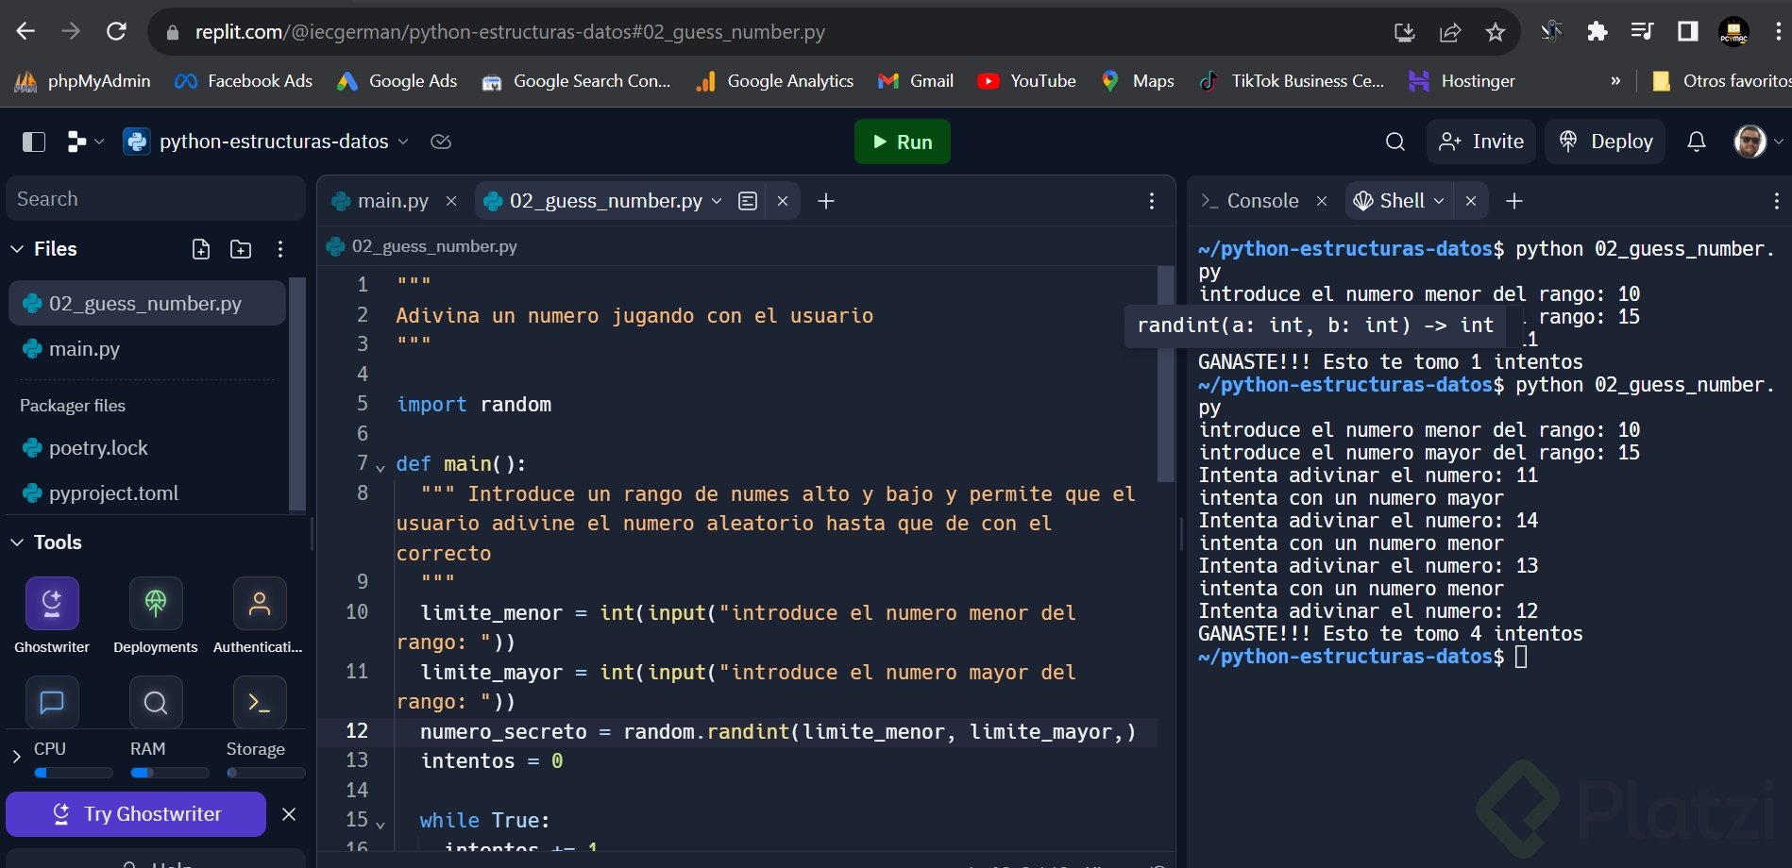
Task: Click the Deploy button
Action: (x=1605, y=142)
